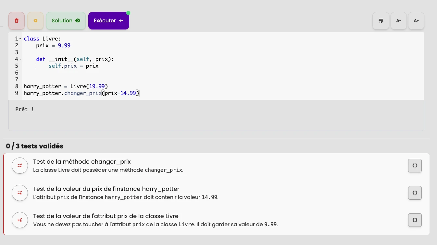Viewport: 437px width, 245px height.
Task: Click the red status icon of the Livre attribute test
Action: [x=20, y=220]
